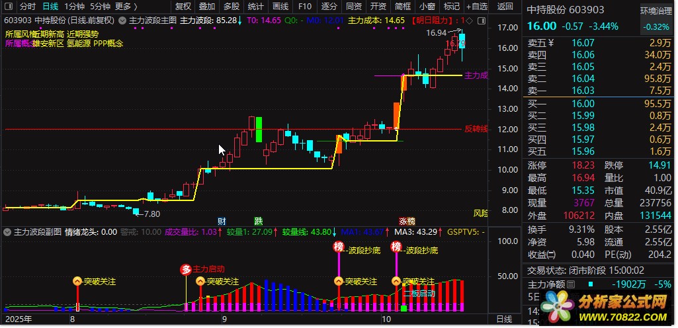Viewport: 678px width, 328px height.
Task: Click the green square under 二板启动
Action: point(404,308)
